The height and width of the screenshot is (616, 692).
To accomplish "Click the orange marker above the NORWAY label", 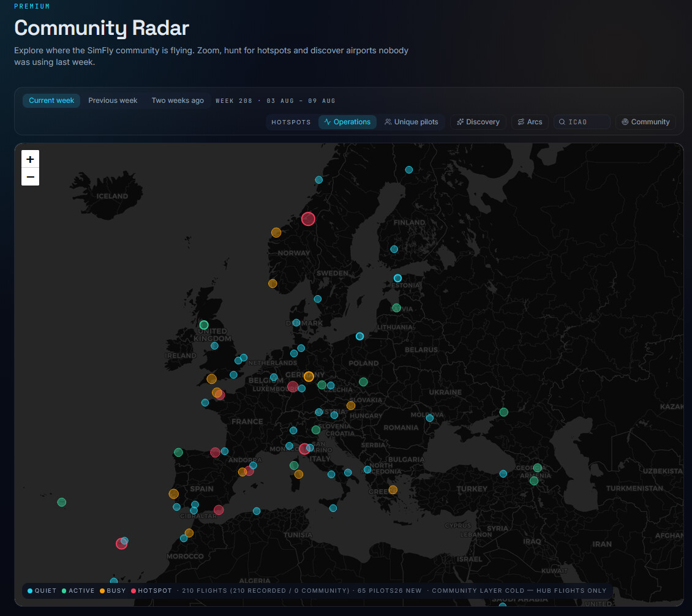I will tap(276, 233).
